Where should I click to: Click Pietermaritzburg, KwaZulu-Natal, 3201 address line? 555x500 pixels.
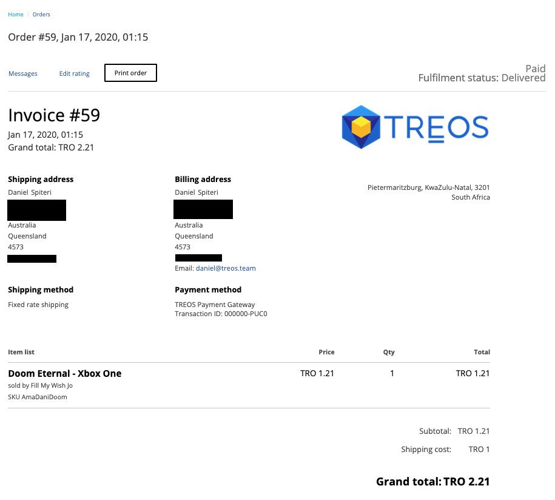(428, 187)
